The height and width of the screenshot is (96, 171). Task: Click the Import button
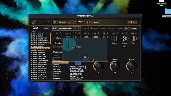point(111,29)
